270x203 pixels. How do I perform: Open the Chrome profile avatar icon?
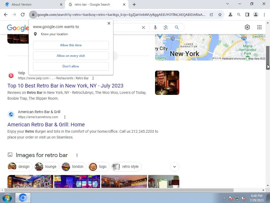coord(256,15)
